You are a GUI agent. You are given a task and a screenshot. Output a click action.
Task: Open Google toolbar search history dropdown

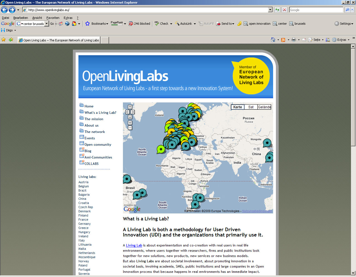[x=46, y=24]
